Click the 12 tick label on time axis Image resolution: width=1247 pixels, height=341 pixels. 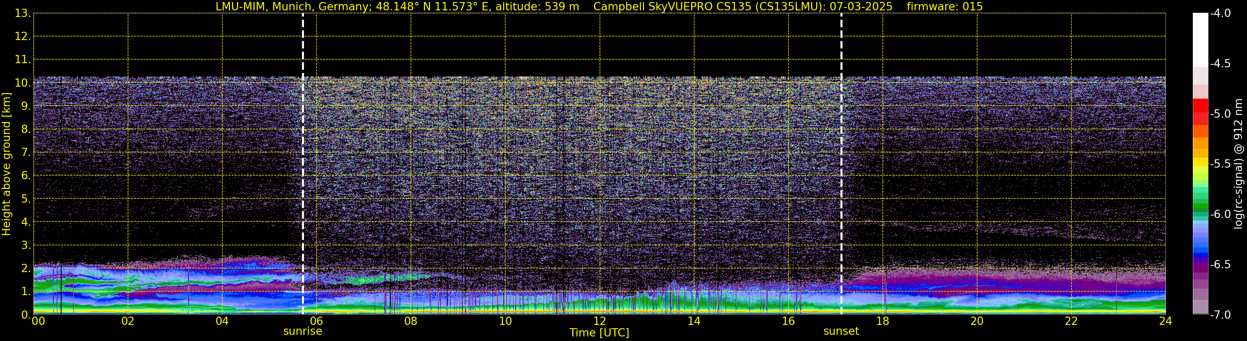(x=600, y=321)
